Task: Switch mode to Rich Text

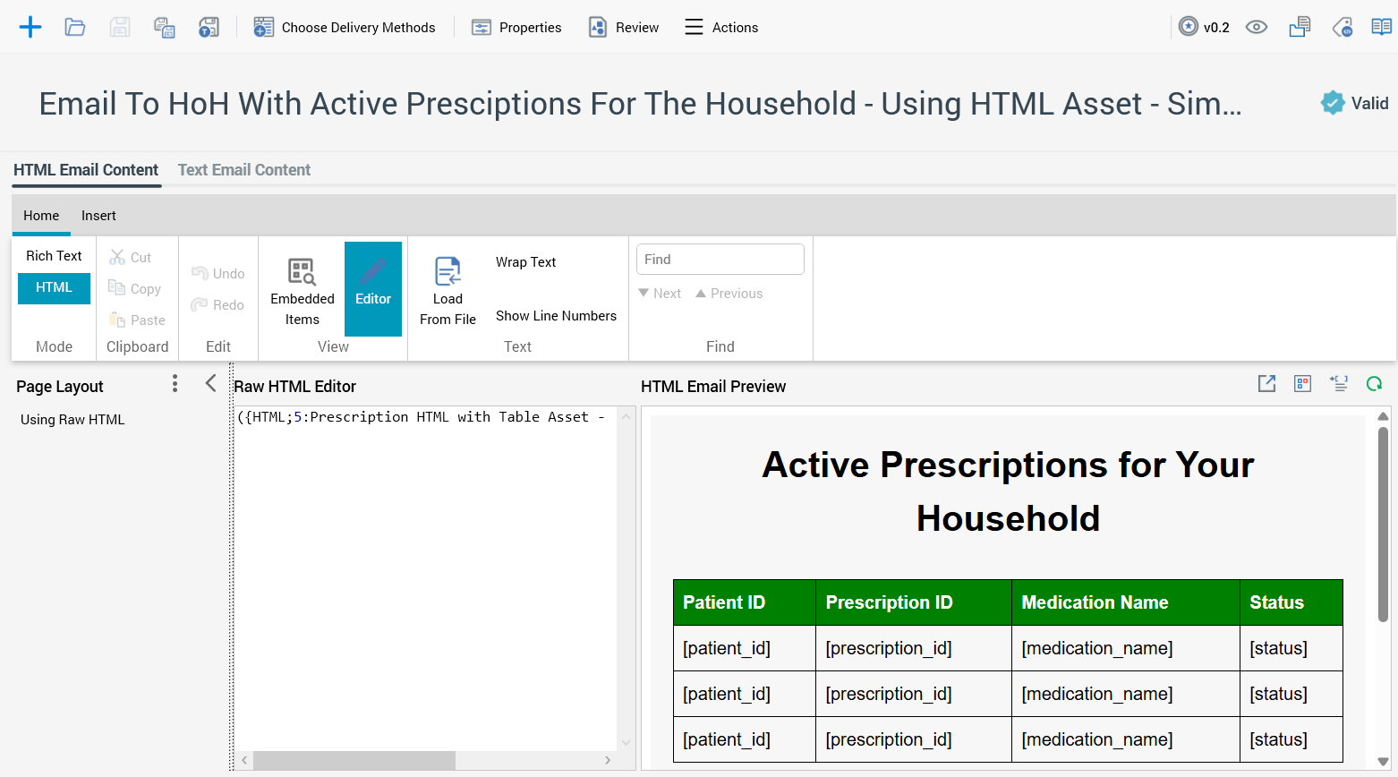Action: pos(54,256)
